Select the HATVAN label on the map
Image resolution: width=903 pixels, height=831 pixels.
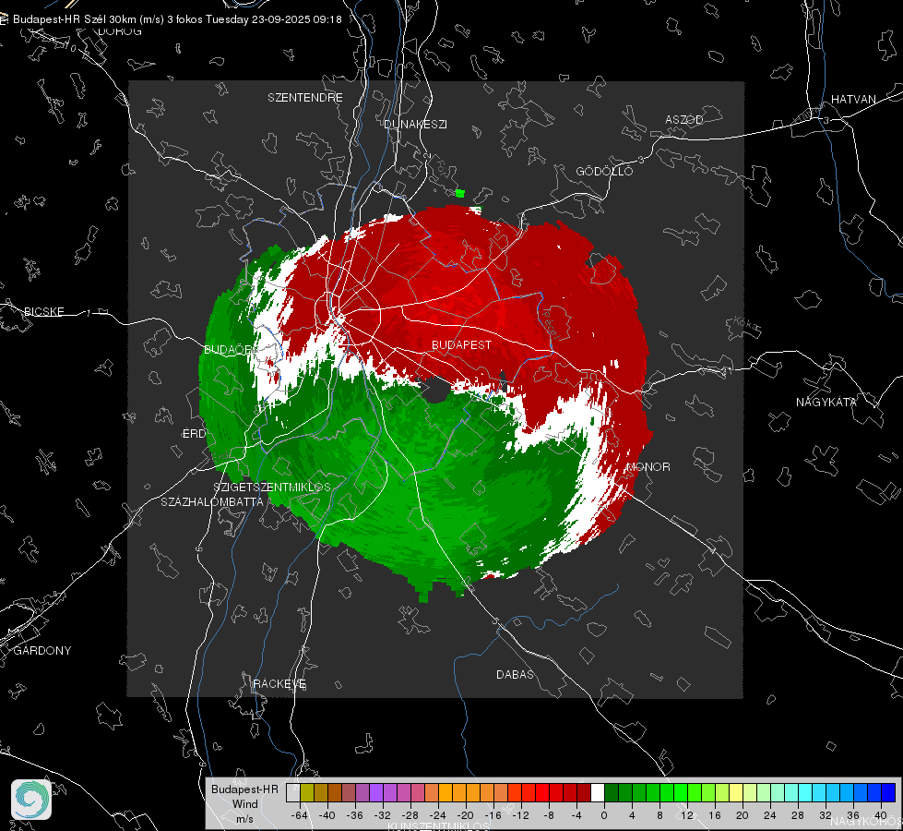pyautogui.click(x=853, y=99)
